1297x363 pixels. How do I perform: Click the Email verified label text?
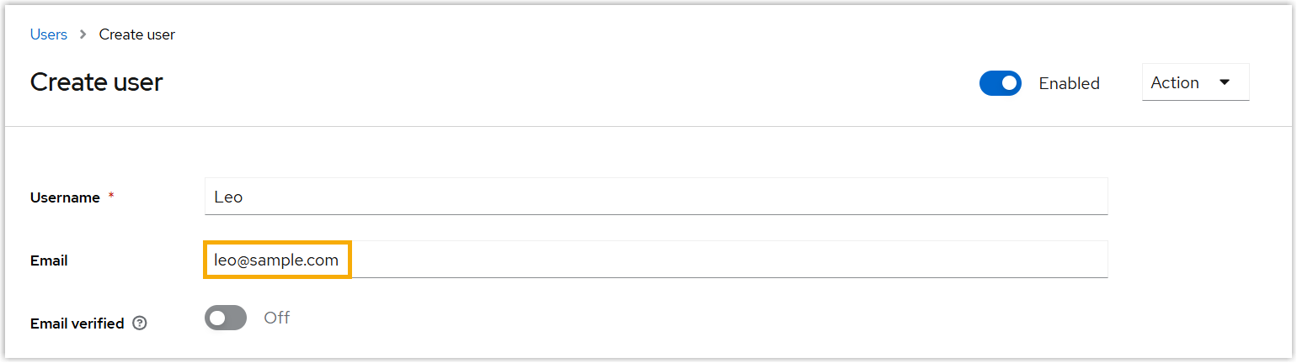tap(77, 324)
